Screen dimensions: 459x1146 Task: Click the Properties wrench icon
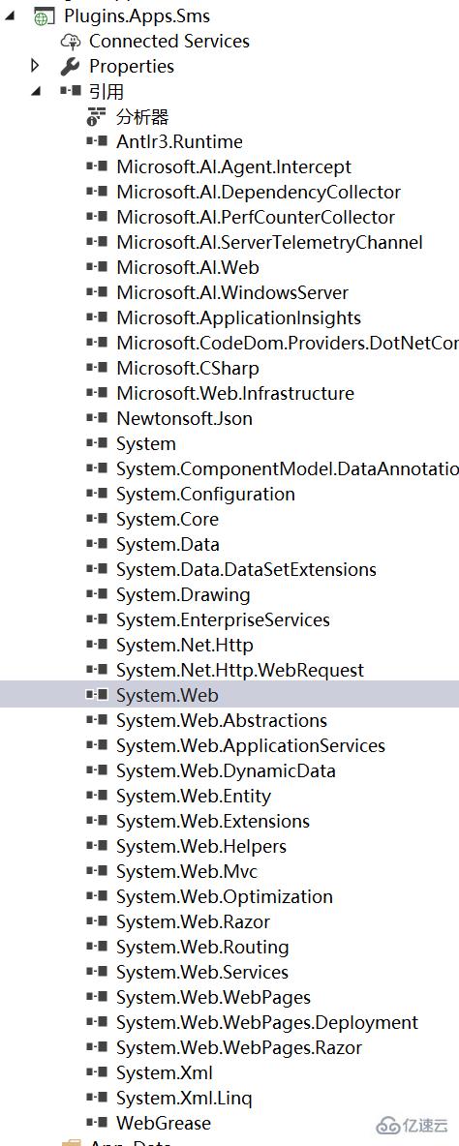(x=70, y=66)
